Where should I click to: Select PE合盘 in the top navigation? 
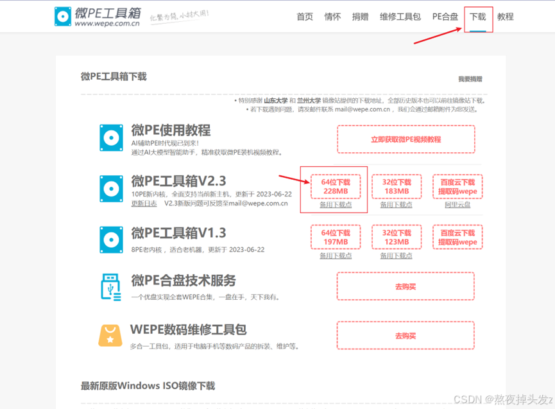click(x=445, y=17)
